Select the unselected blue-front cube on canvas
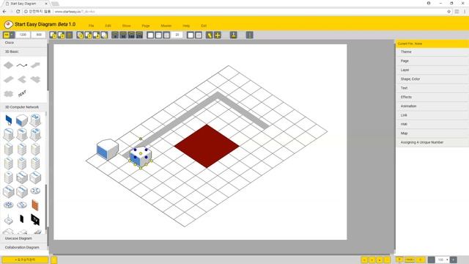469x264 pixels. coord(108,149)
